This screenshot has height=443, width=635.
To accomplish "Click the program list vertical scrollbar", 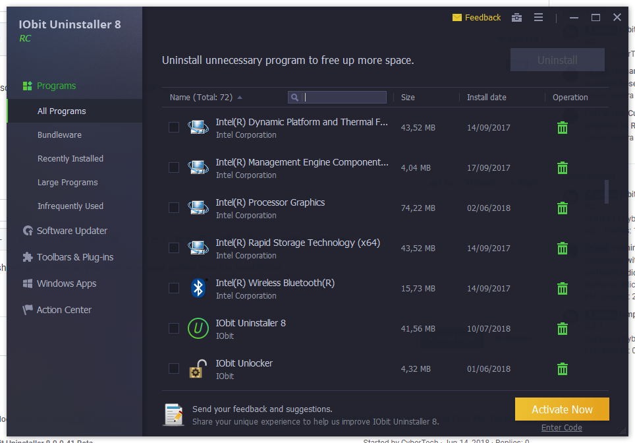I will tap(606, 191).
